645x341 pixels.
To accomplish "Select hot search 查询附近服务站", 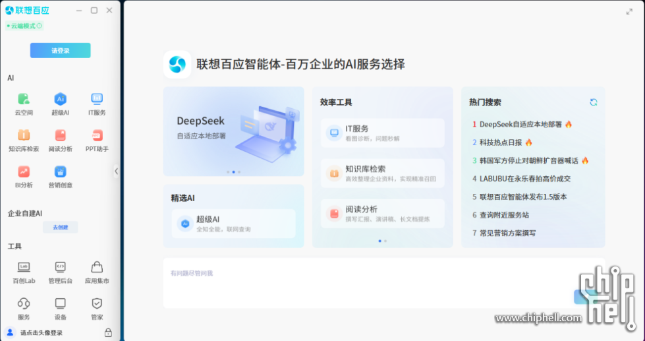I will [x=504, y=215].
